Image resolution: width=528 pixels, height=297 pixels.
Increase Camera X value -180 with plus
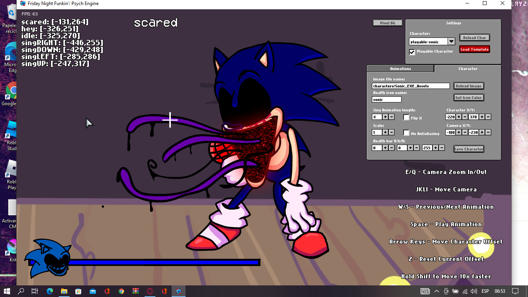(x=459, y=132)
